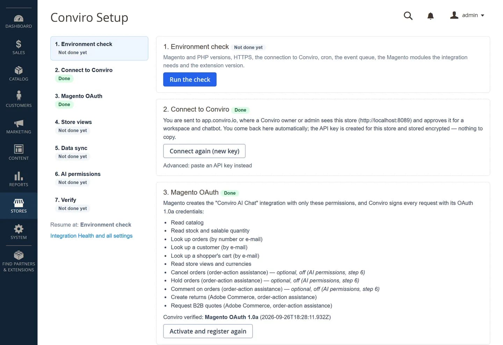Screen dimensions: 503x345
Task: Open the Customers person icon
Action: click(x=19, y=96)
